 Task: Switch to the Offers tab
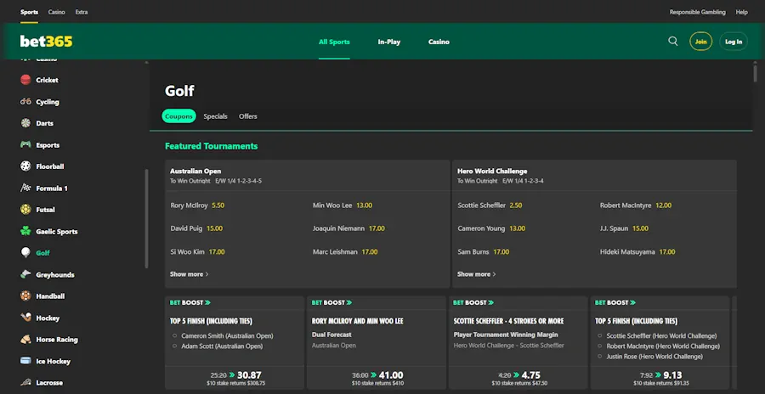[x=248, y=116]
